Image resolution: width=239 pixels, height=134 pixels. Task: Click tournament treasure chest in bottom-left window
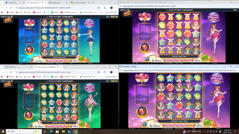click(x=8, y=85)
